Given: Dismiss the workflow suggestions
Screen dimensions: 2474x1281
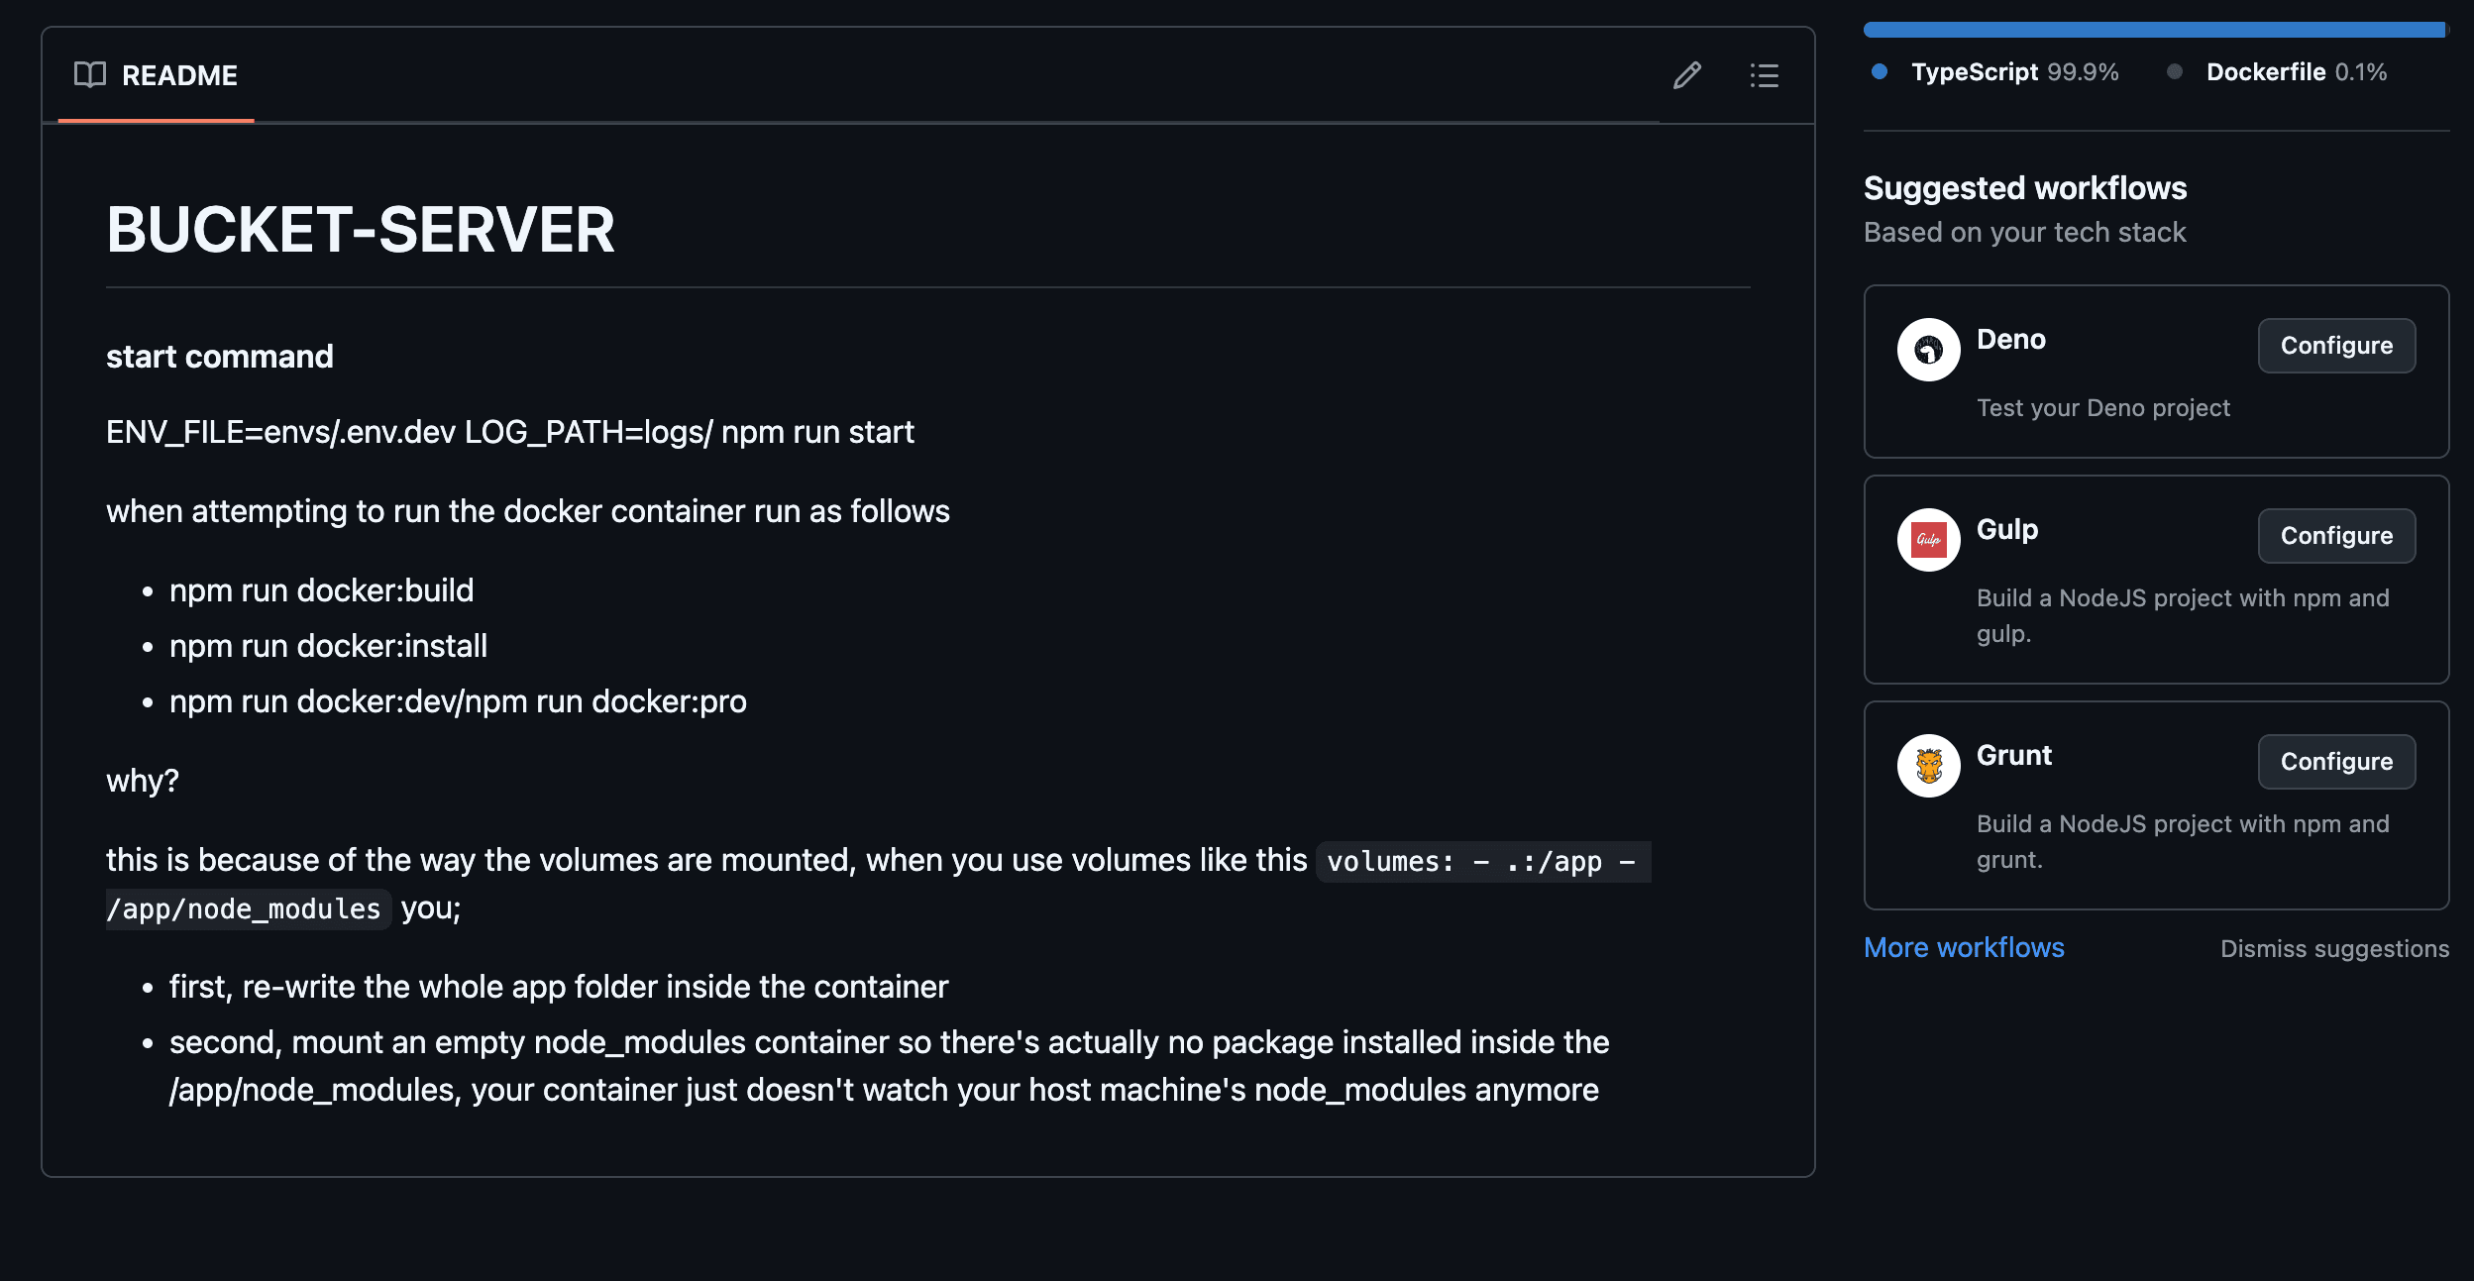Looking at the screenshot, I should click(x=2333, y=948).
